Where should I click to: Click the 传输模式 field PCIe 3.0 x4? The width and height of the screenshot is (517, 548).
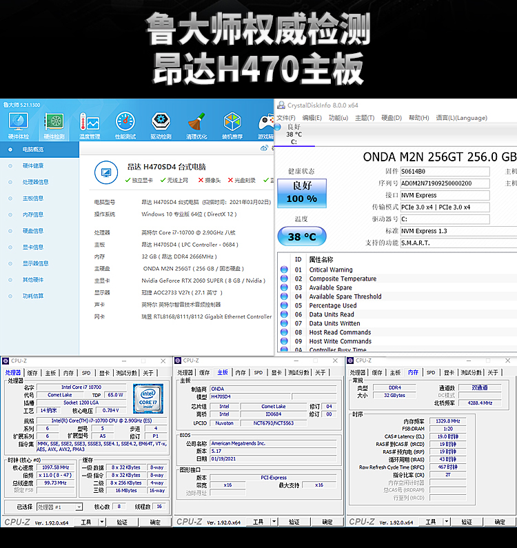tap(445, 207)
